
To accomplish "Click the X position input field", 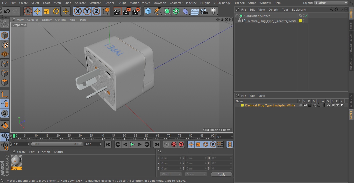I will point(171,158).
